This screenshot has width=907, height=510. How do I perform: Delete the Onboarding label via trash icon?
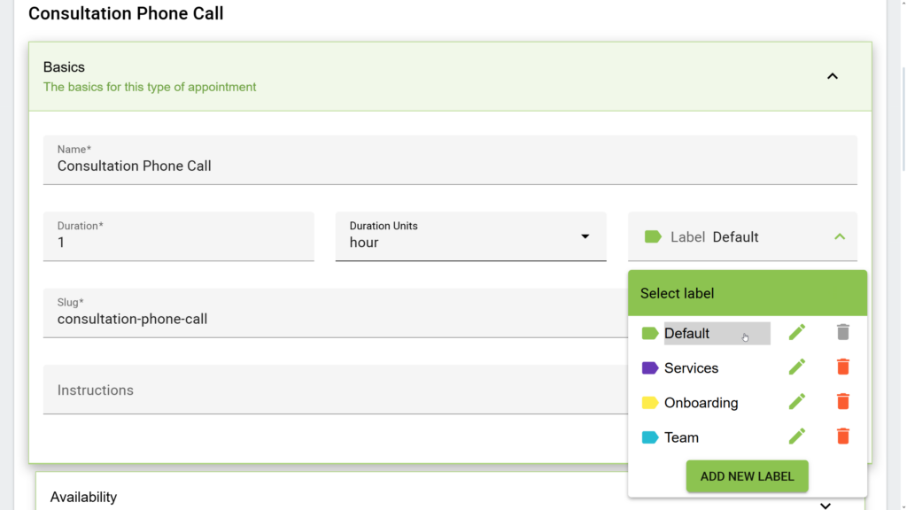click(842, 401)
